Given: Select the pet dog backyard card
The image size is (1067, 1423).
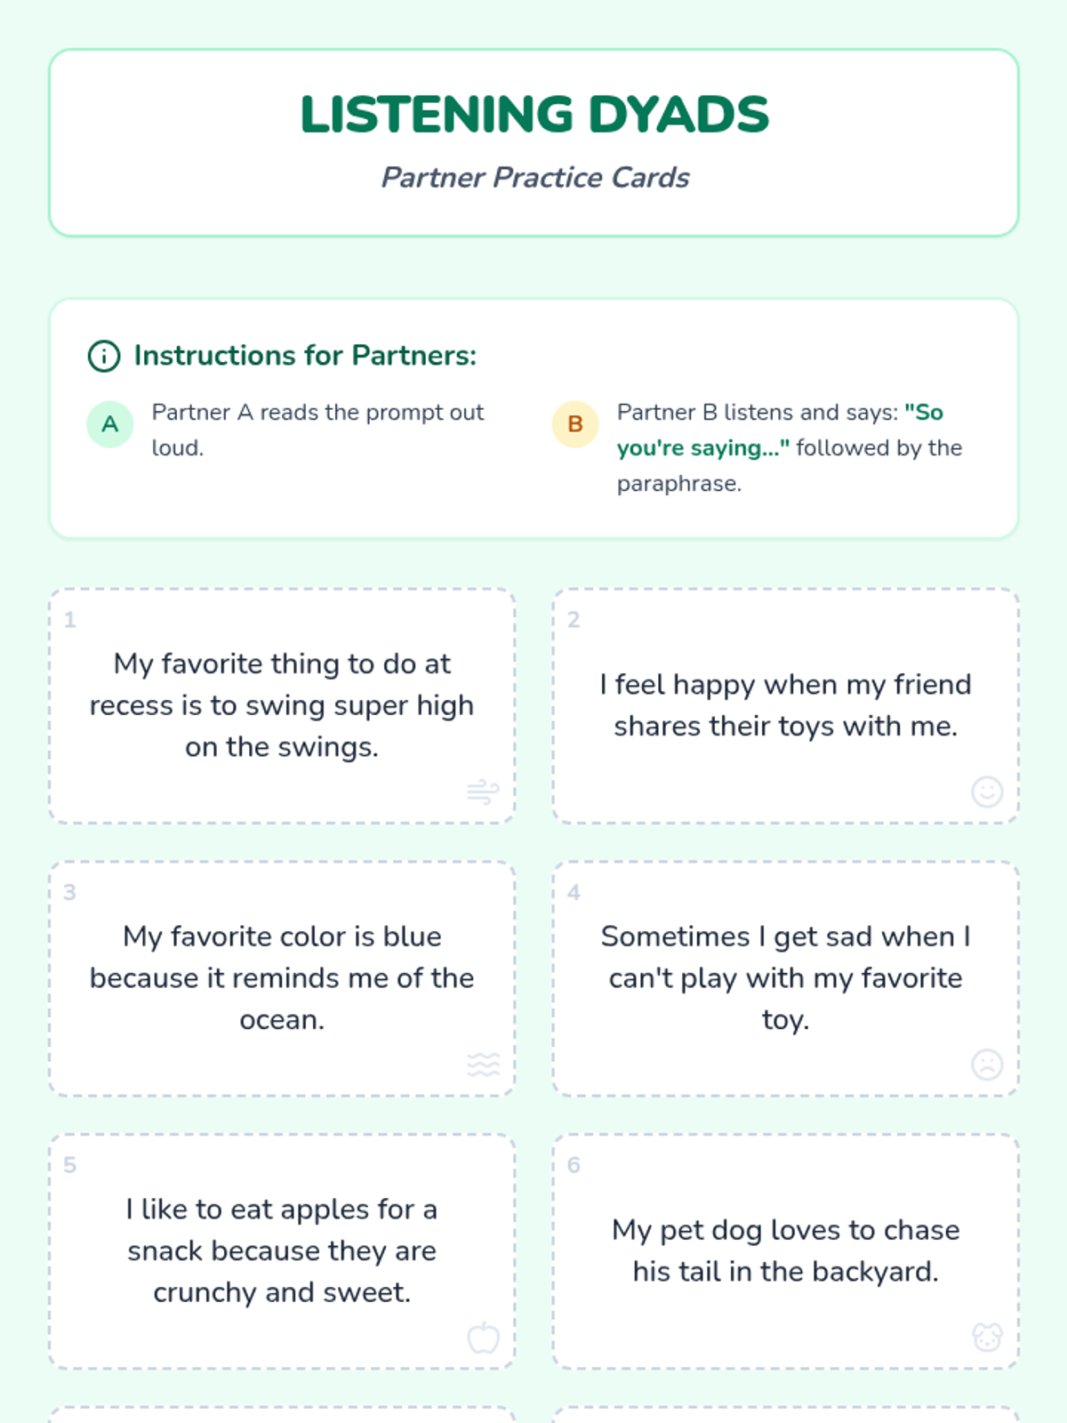Looking at the screenshot, I should (785, 1250).
